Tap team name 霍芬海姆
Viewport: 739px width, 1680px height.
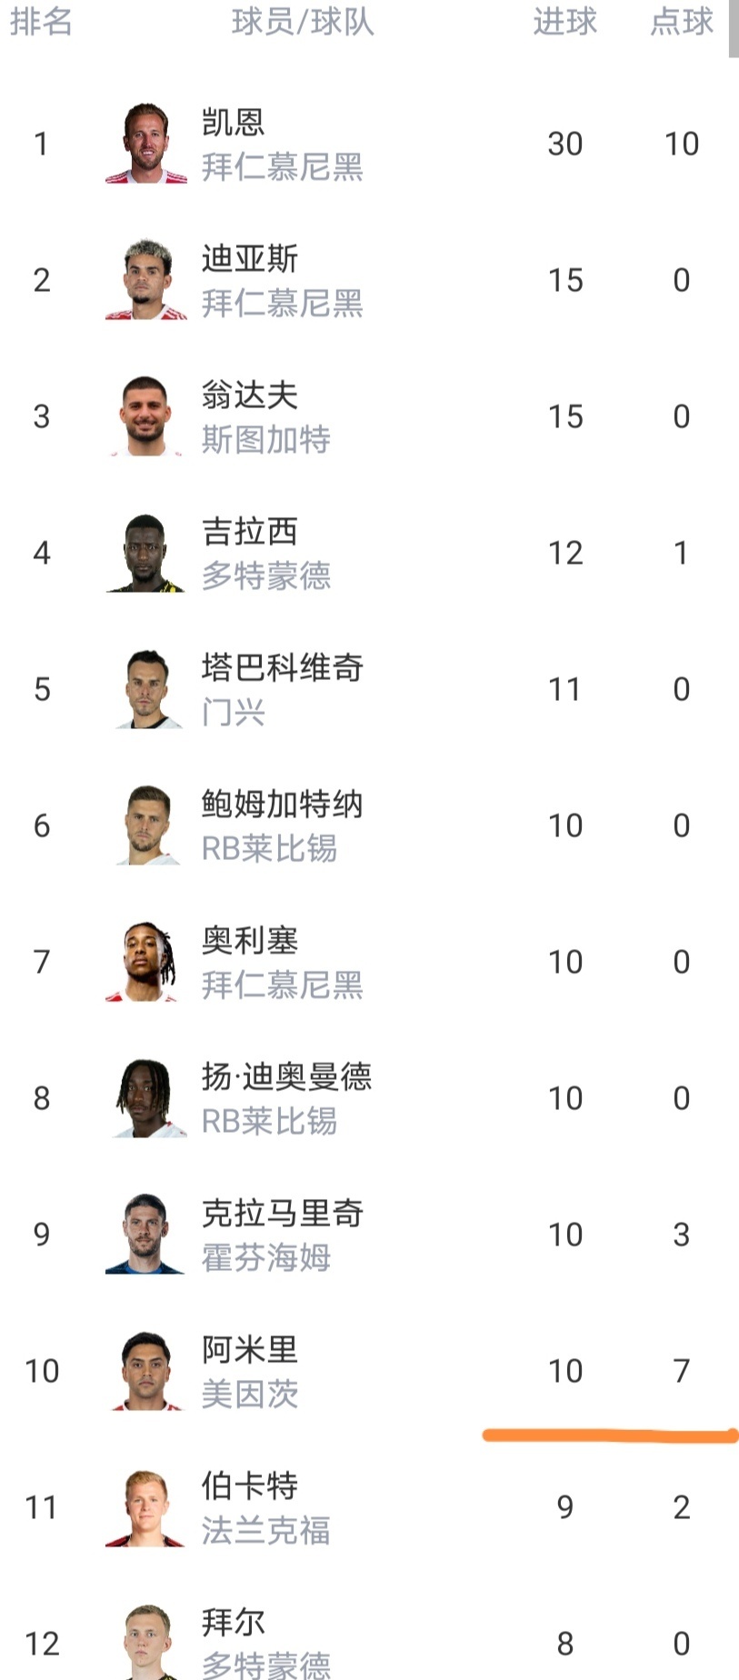tap(265, 1258)
